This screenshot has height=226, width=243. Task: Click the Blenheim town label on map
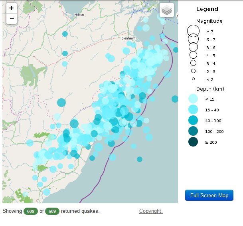pyautogui.click(x=128, y=38)
